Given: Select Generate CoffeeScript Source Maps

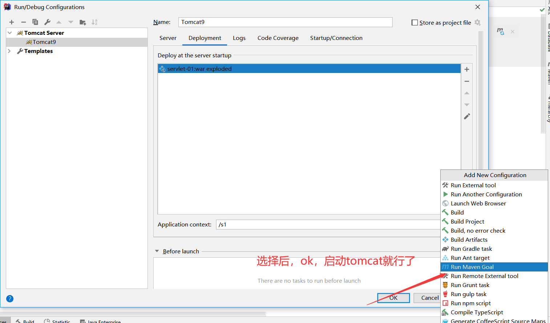Looking at the screenshot, I should (494, 320).
